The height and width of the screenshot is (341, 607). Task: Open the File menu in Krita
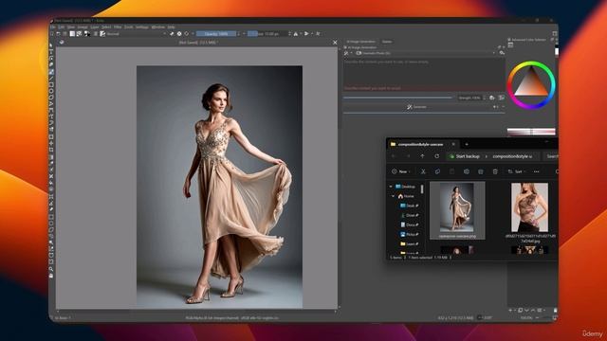tap(53, 27)
